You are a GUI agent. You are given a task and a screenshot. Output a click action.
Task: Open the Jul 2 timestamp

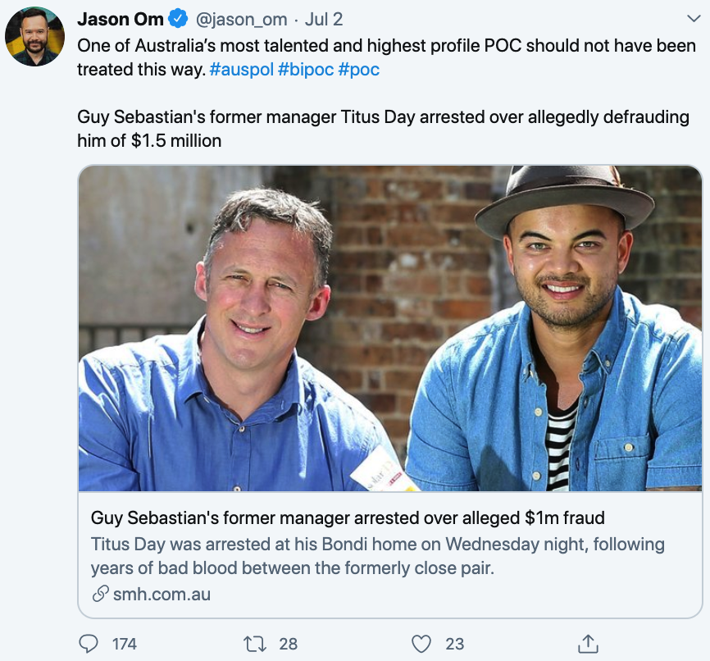[323, 19]
